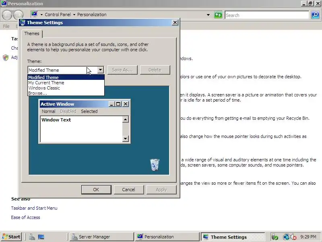Click the security shield icon in sidebar

pos(6,58)
